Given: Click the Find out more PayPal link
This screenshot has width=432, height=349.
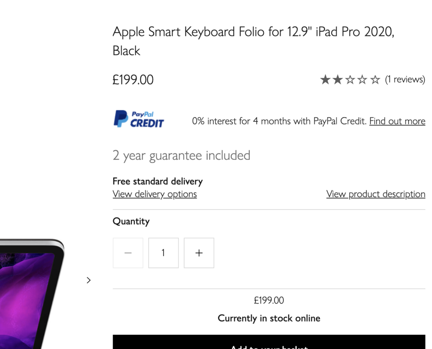Looking at the screenshot, I should 397,121.
